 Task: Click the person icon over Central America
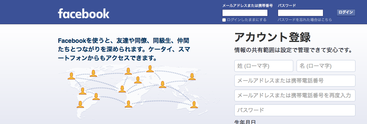tap(83, 91)
